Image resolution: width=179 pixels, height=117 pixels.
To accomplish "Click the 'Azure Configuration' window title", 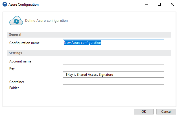I will [x=23, y=5].
